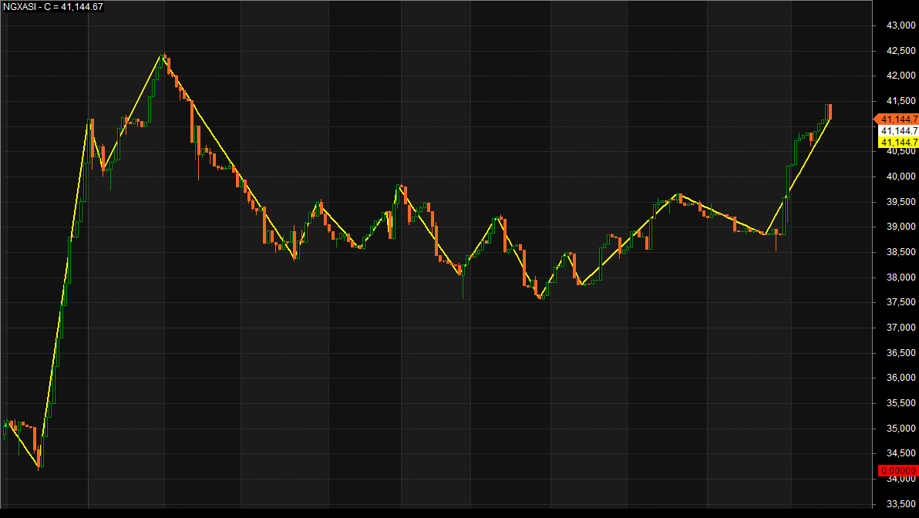Select the orange 41,144.7 price tag
The width and height of the screenshot is (919, 518).
pos(897,119)
